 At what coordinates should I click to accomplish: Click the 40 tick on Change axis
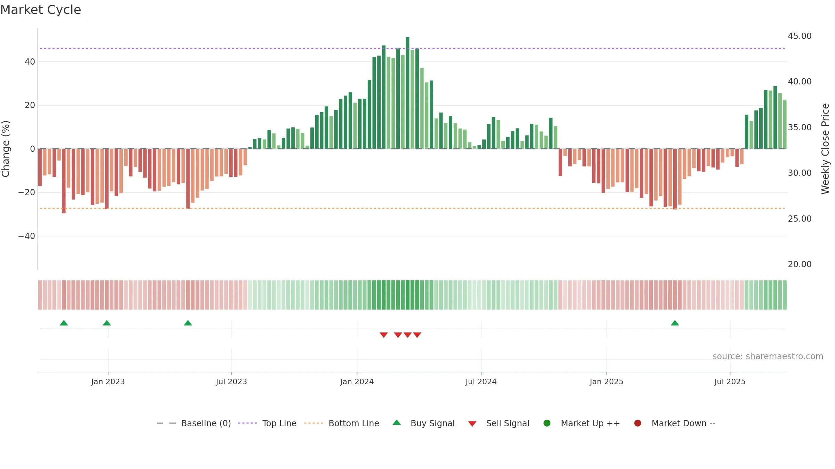(30, 62)
